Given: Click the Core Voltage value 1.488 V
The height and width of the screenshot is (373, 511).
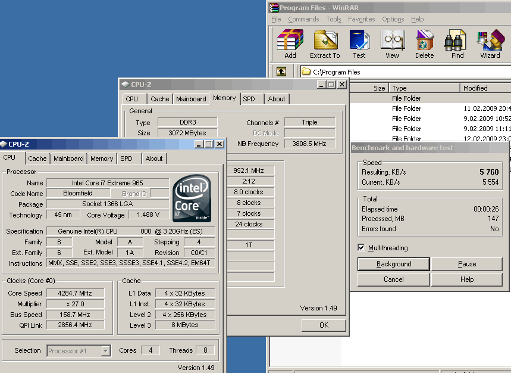Looking at the screenshot, I should pos(149,215).
